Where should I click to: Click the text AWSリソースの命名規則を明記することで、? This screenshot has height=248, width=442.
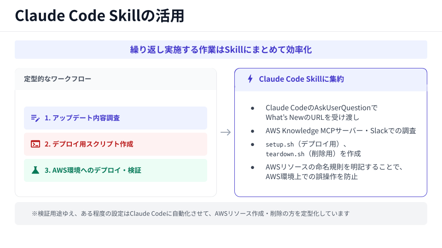[334, 167]
